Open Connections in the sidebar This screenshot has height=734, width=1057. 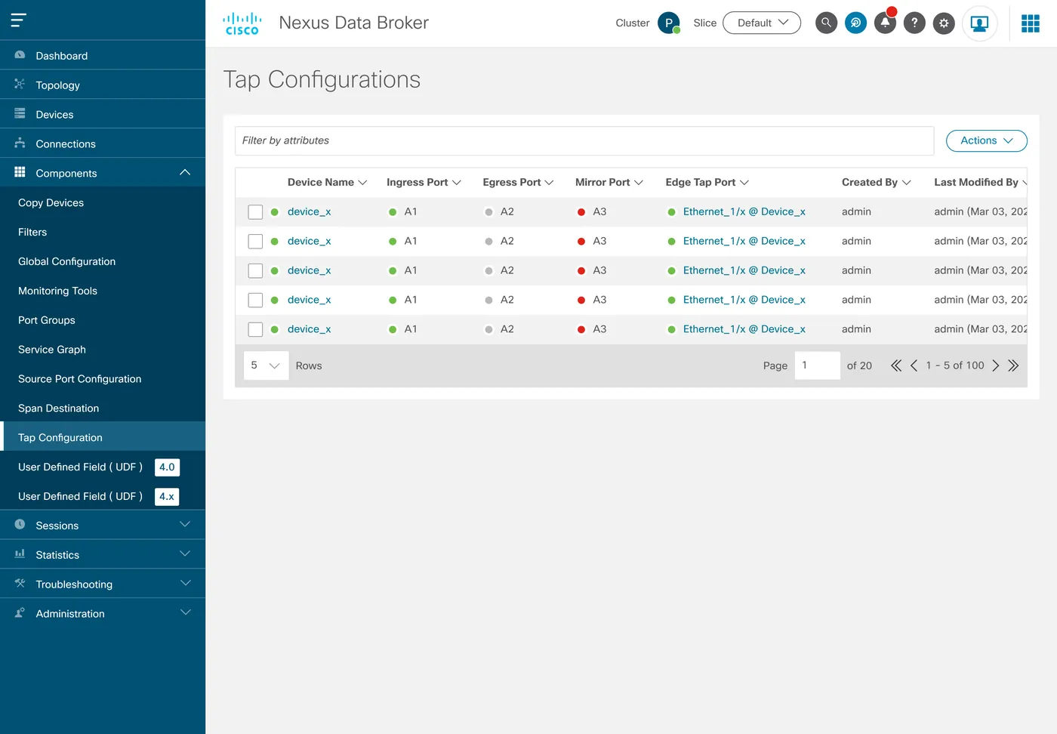pyautogui.click(x=103, y=143)
